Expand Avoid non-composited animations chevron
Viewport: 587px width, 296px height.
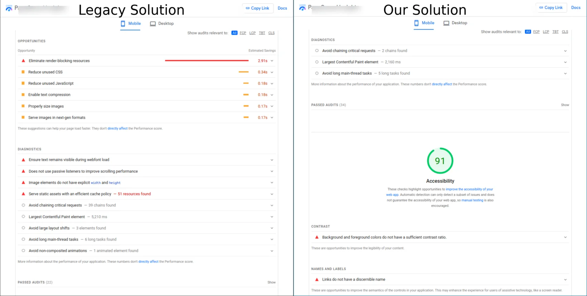coord(272,251)
